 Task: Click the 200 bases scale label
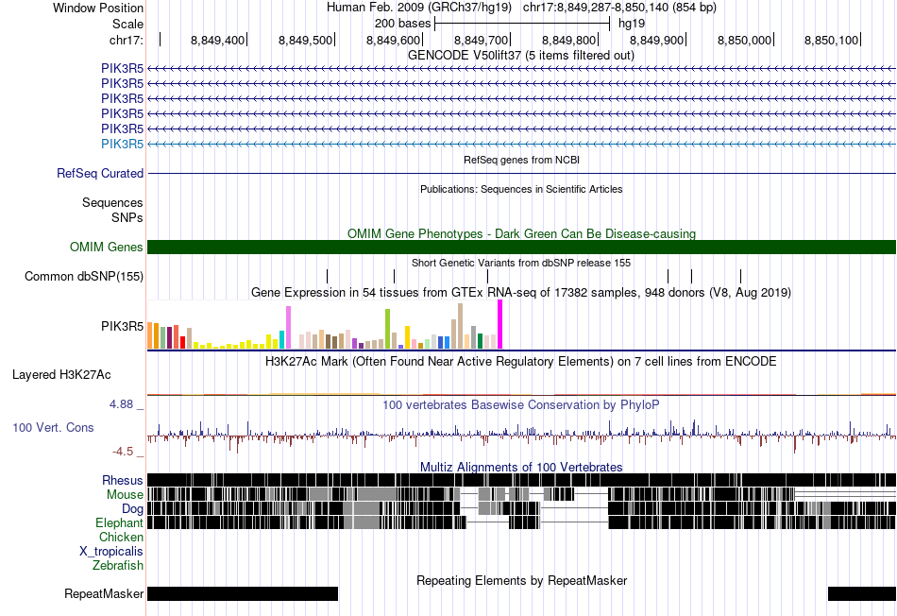pos(402,24)
